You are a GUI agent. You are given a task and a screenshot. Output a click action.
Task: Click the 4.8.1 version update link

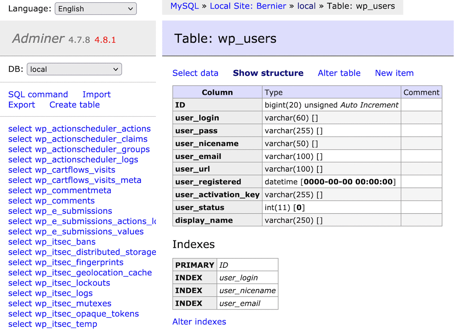(x=105, y=40)
